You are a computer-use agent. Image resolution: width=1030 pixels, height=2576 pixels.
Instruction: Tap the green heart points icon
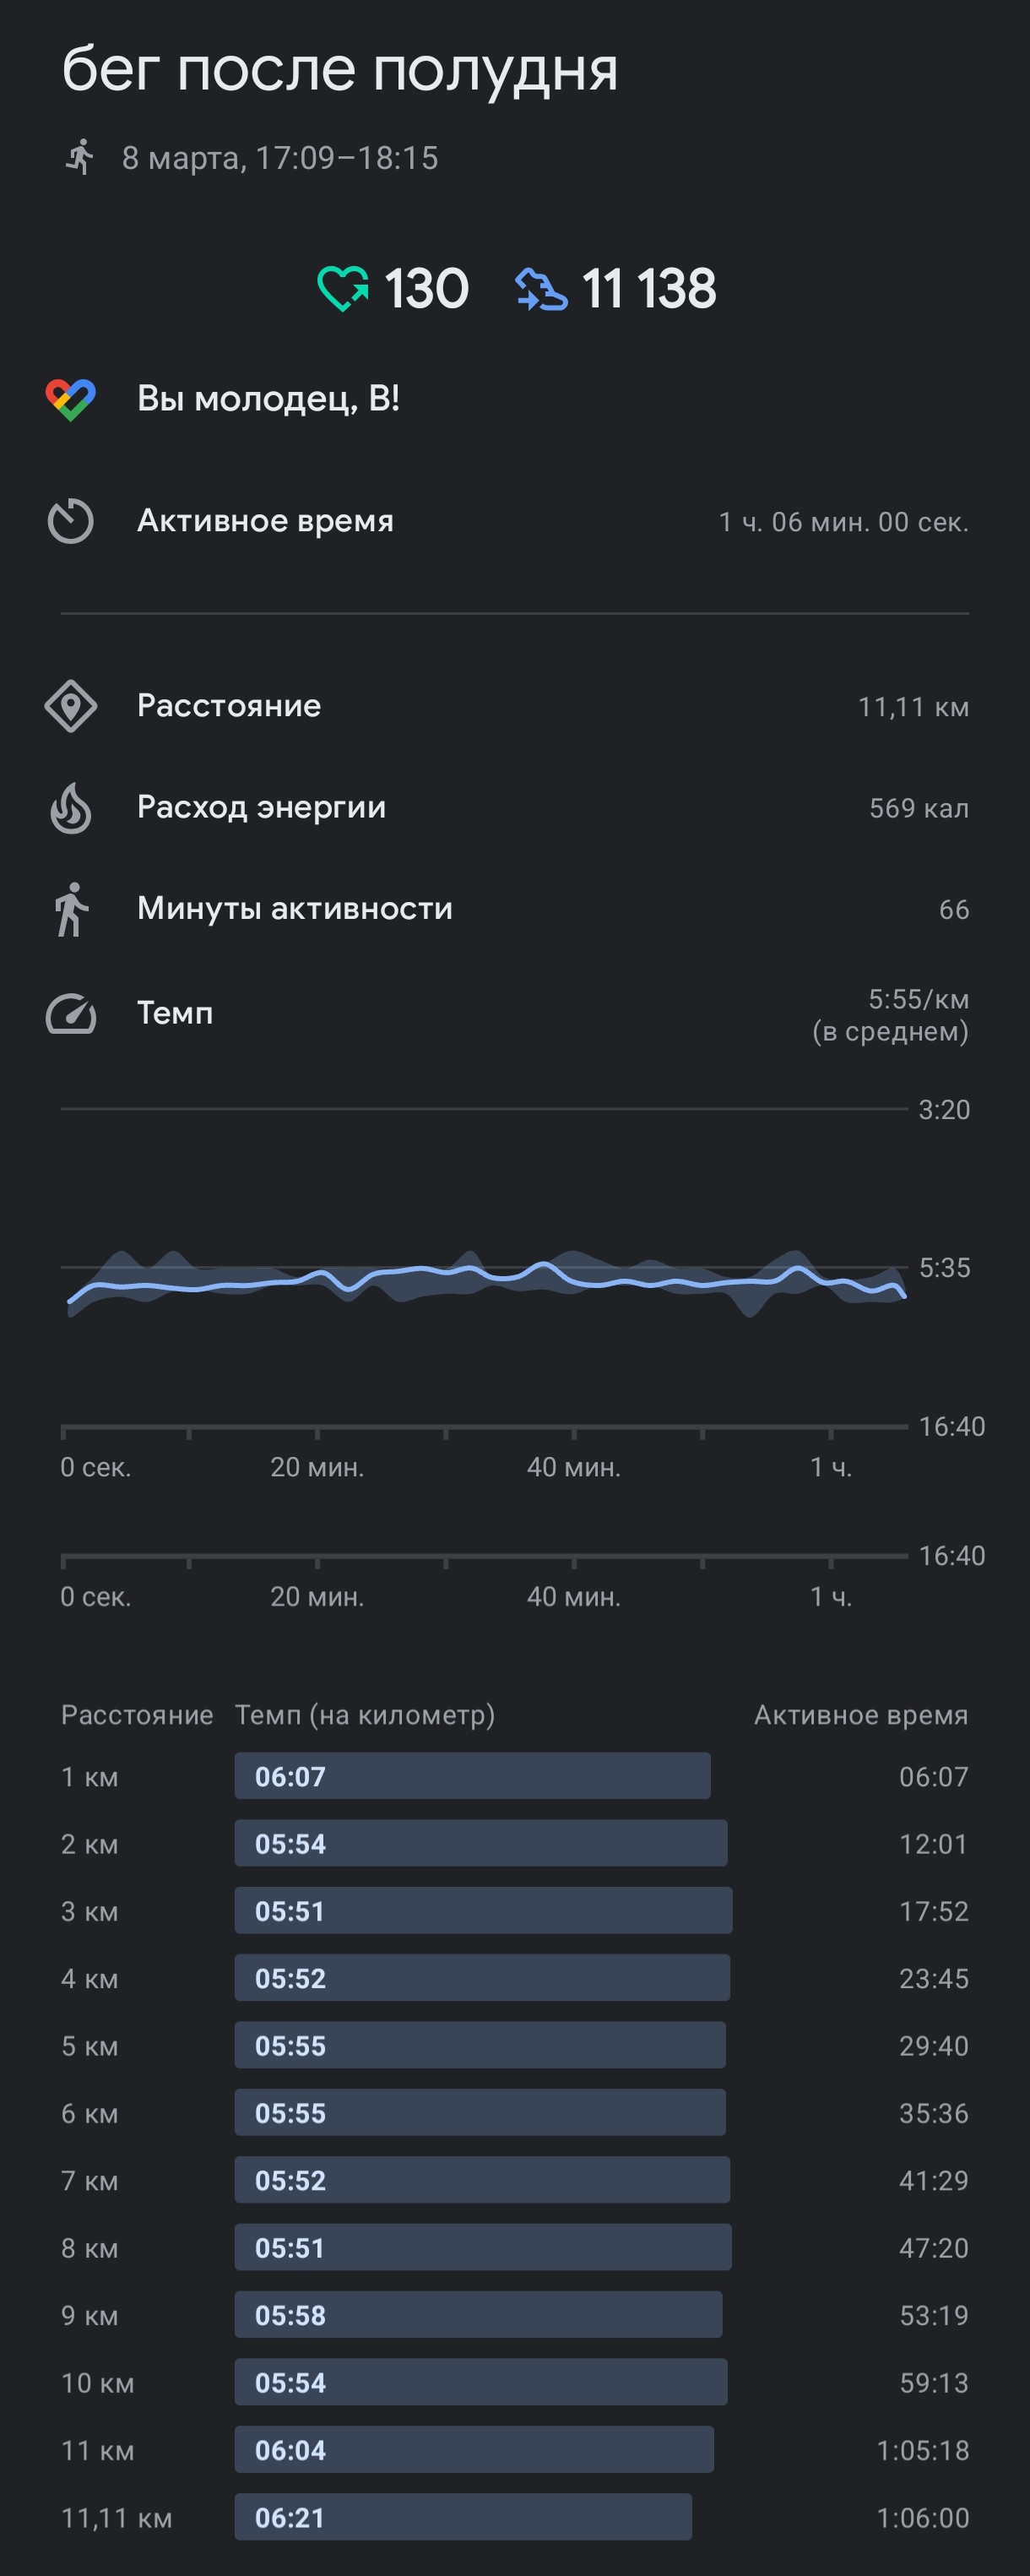[343, 289]
